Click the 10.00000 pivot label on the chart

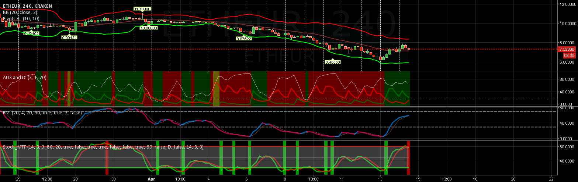coord(149,28)
